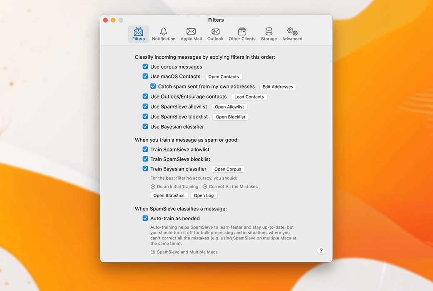433x291 pixels.
Task: Click the Open Contacts button
Action: point(224,76)
